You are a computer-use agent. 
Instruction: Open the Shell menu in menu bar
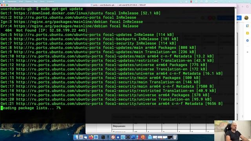coord(21,2)
